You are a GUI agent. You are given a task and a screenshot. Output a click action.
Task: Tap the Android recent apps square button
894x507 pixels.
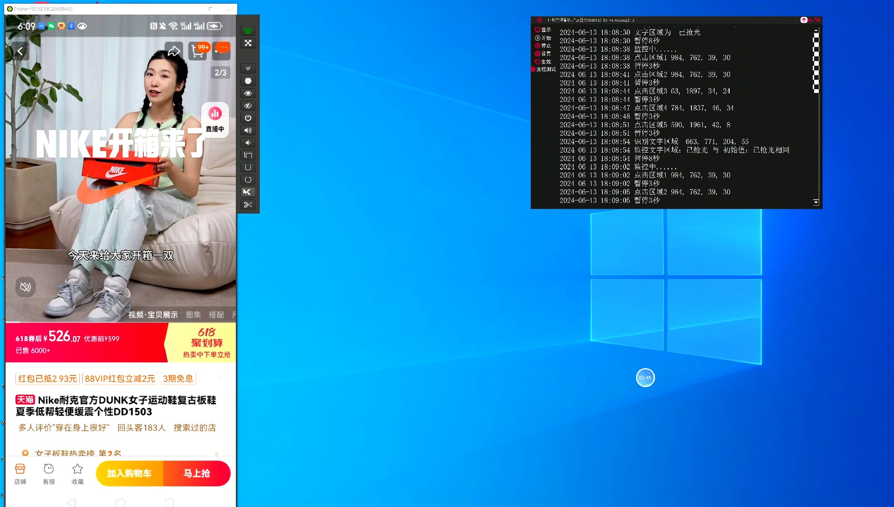(170, 502)
